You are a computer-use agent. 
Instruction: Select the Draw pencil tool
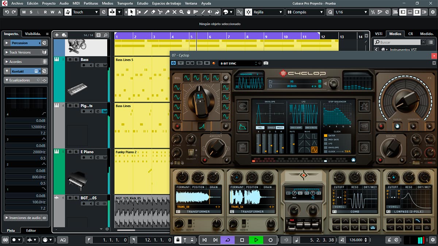(x=146, y=12)
